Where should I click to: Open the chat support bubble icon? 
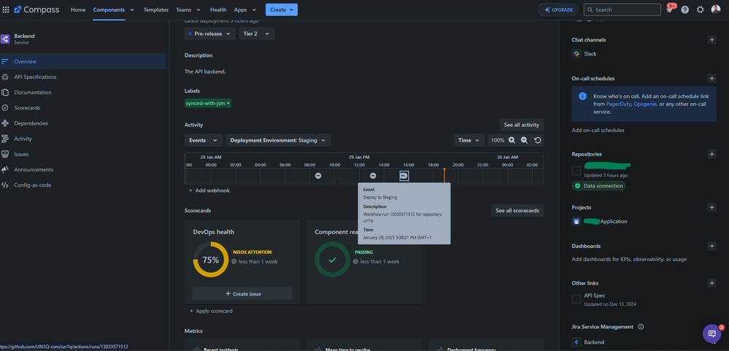click(x=711, y=333)
